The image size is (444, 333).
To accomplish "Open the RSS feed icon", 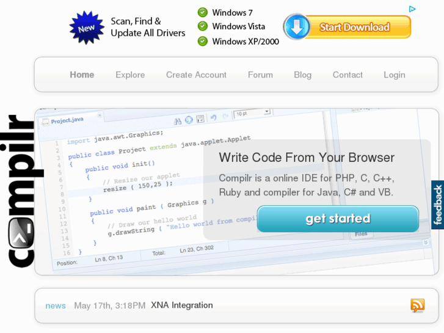I will [x=417, y=306].
